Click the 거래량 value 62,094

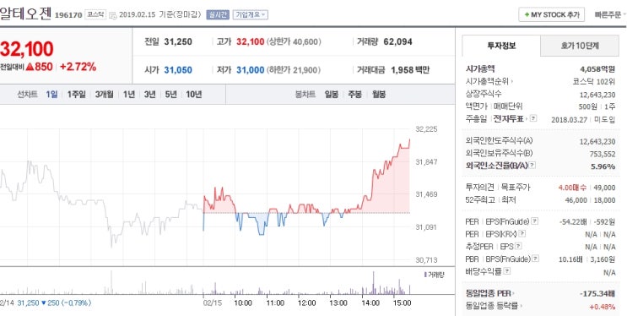(397, 41)
